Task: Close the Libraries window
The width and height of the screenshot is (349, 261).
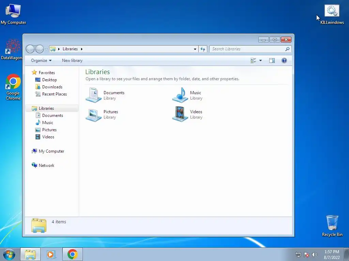Action: pos(286,40)
